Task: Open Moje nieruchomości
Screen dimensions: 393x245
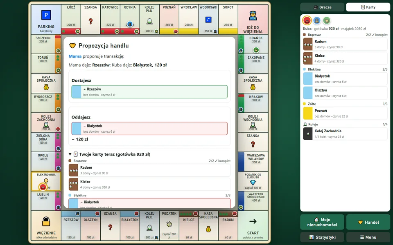Action: point(322,222)
